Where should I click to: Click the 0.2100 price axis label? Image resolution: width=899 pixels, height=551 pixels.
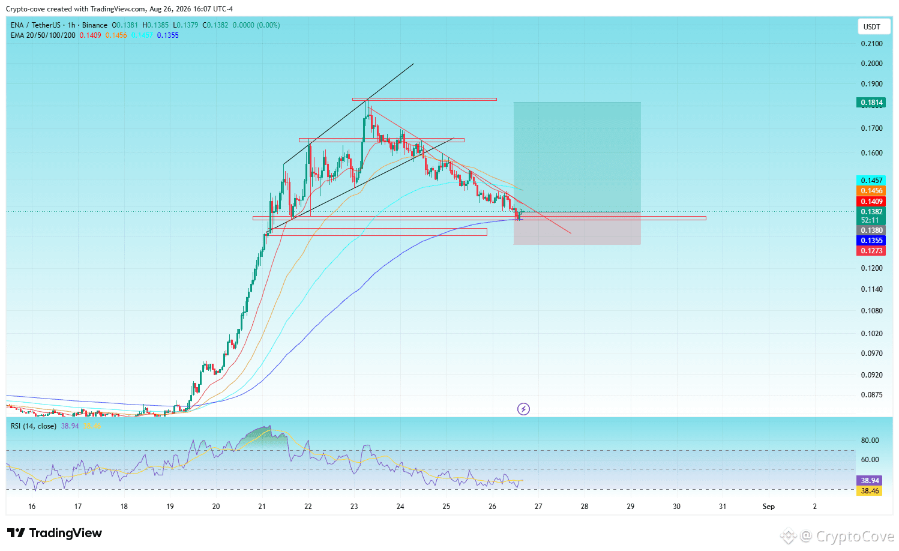tap(871, 44)
